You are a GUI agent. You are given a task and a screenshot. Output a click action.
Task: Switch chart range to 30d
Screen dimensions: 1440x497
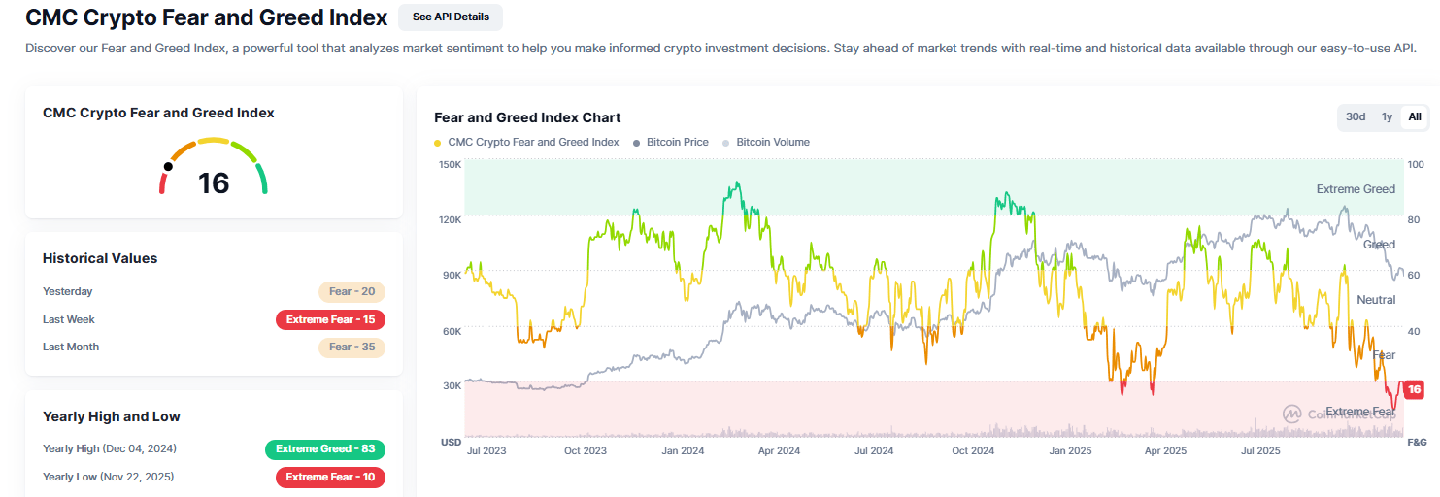pyautogui.click(x=1356, y=117)
